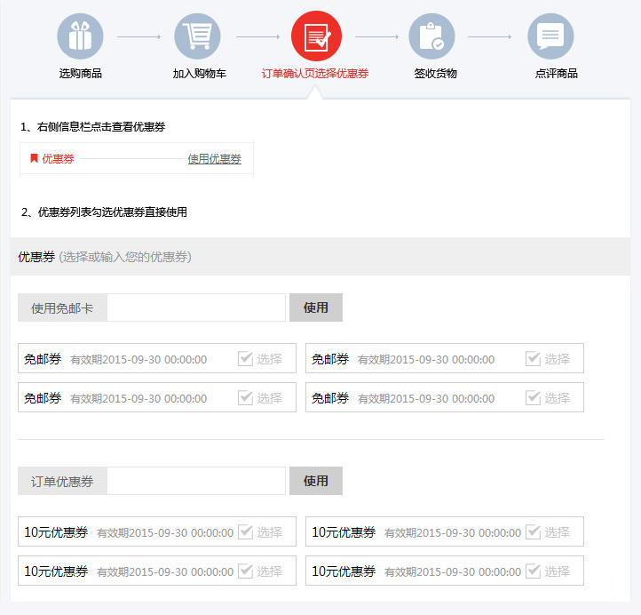Viewport: 641px width, 615px height.
Task: Select the 签收货物 step label
Action: click(435, 74)
